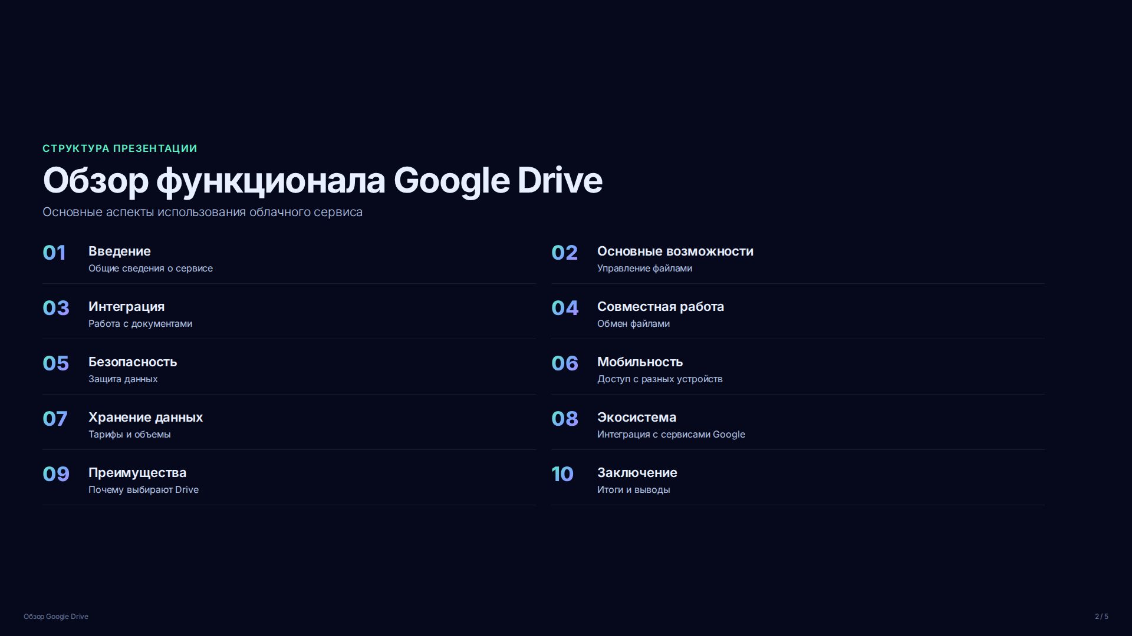The image size is (1132, 636).
Task: Click the number 09
Action: (x=56, y=474)
